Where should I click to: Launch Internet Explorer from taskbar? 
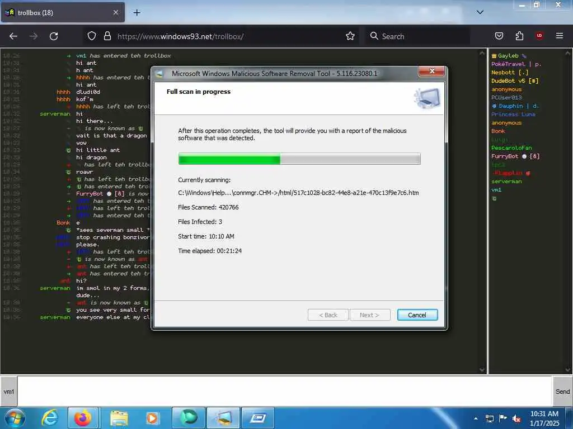(x=49, y=418)
